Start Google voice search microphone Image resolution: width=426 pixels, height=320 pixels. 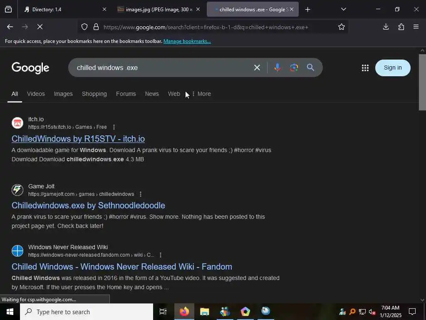(277, 67)
